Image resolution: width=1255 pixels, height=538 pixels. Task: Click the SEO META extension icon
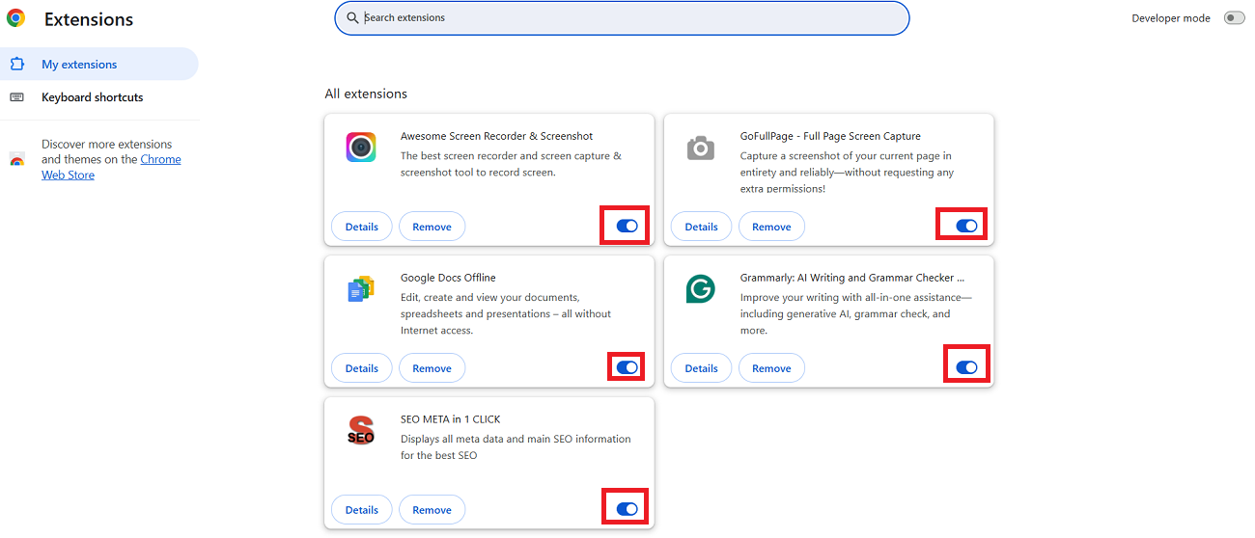pyautogui.click(x=360, y=431)
